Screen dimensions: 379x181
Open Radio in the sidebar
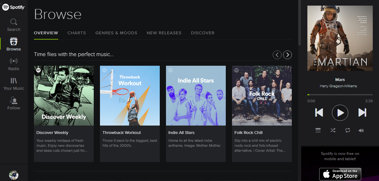point(14,64)
